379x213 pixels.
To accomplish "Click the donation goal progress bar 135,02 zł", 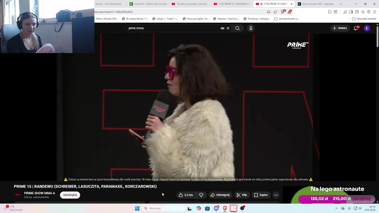I will tap(336, 199).
